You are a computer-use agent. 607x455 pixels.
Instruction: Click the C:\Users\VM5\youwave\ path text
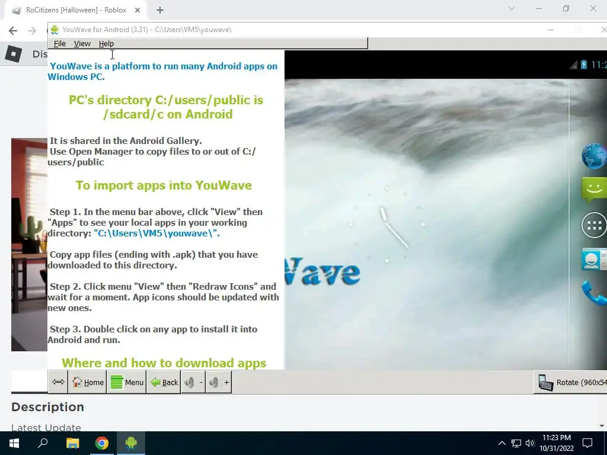(x=156, y=233)
